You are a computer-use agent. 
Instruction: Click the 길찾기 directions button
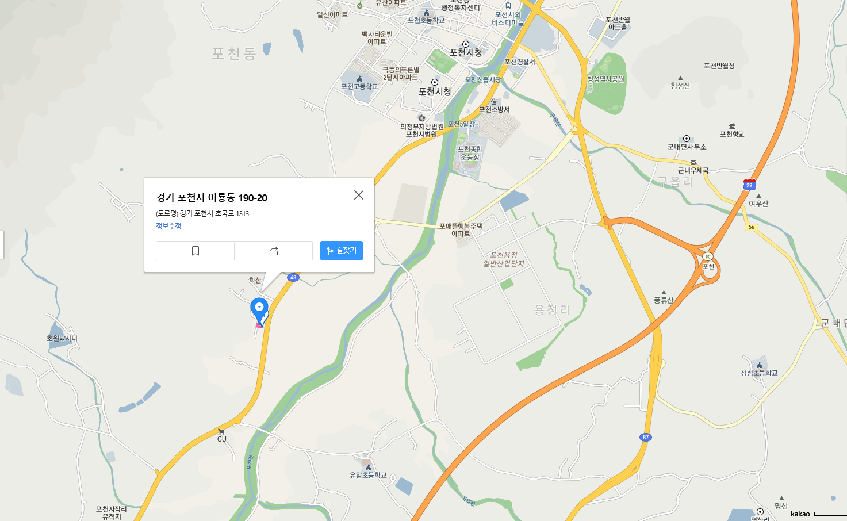point(342,251)
